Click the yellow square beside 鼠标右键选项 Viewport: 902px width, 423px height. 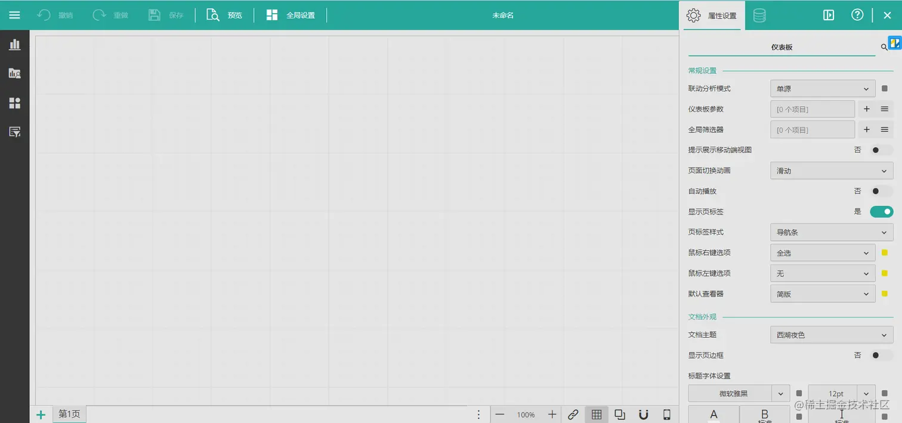[885, 253]
